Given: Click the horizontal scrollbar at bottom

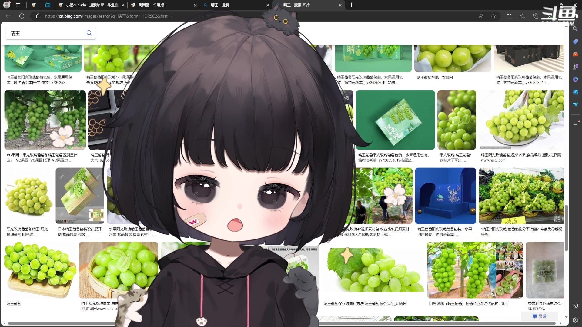Looking at the screenshot, I should coord(282,323).
